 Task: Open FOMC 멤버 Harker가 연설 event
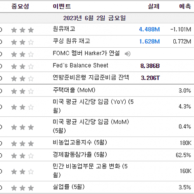86,53
